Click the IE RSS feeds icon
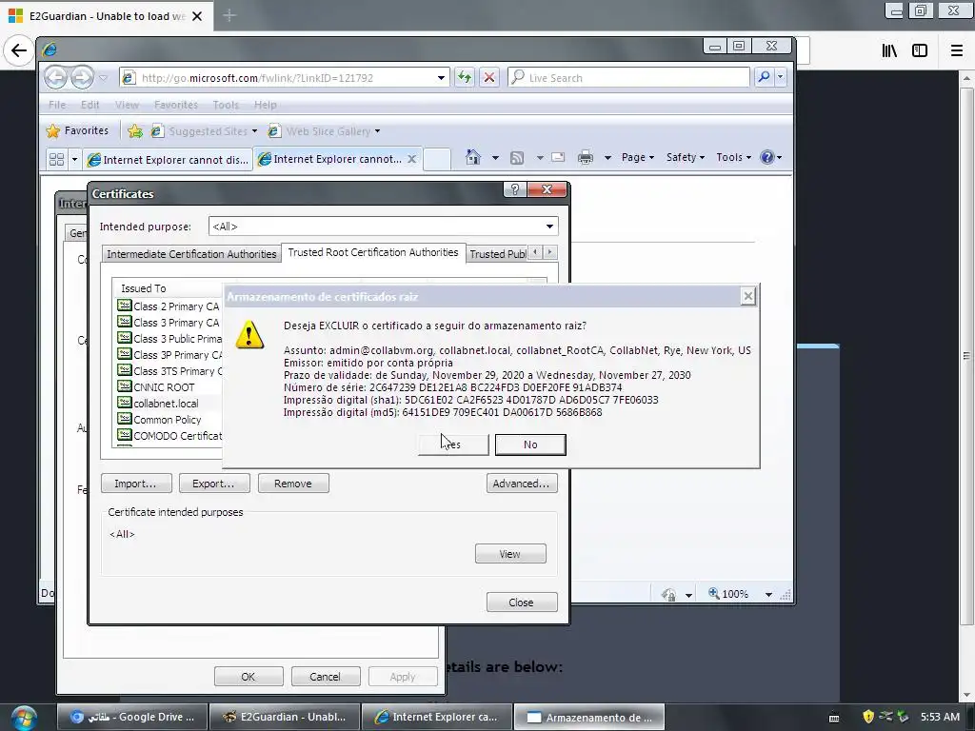This screenshot has width=975, height=731. click(x=517, y=158)
